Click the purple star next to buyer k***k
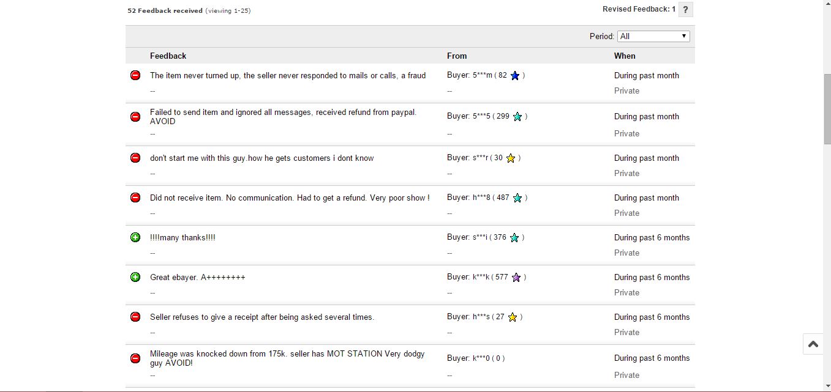Image resolution: width=831 pixels, height=392 pixels. [x=516, y=278]
